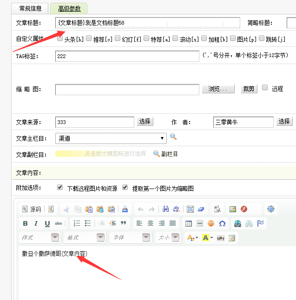Open the text color picker

[192, 238]
